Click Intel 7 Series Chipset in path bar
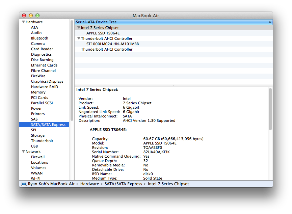 click(168, 184)
